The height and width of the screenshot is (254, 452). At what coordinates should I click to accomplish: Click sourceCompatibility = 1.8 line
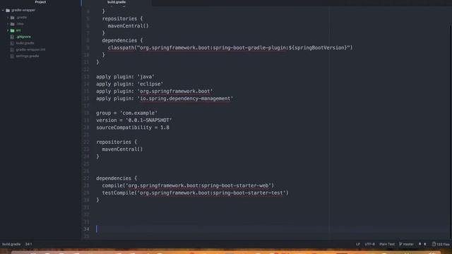[x=133, y=127]
